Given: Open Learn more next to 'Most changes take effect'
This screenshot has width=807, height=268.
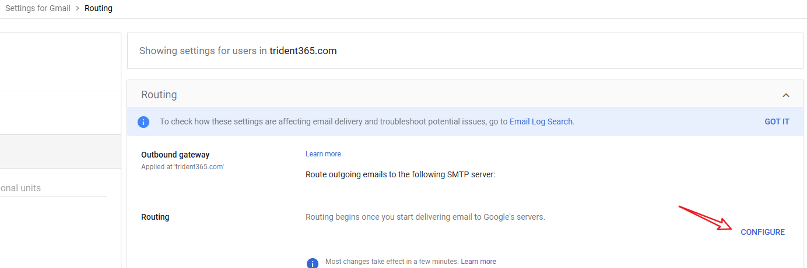Looking at the screenshot, I should pyautogui.click(x=478, y=262).
